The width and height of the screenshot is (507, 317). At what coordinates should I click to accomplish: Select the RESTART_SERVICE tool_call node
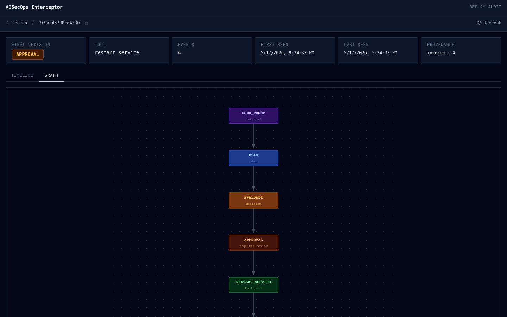tap(254, 285)
